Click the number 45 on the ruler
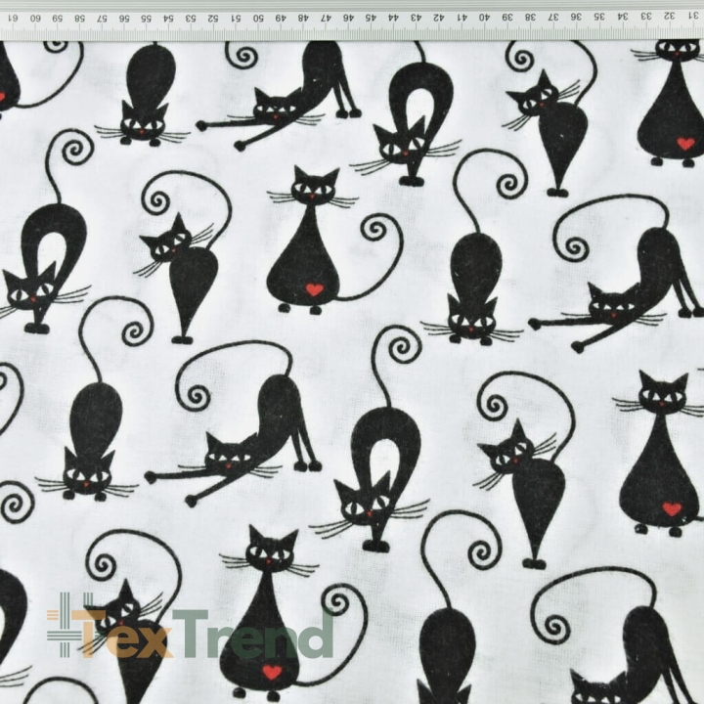This screenshot has width=704, height=704. pyautogui.click(x=370, y=17)
